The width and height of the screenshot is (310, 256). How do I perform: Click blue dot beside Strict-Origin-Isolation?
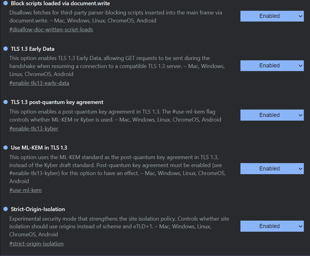click(5, 209)
